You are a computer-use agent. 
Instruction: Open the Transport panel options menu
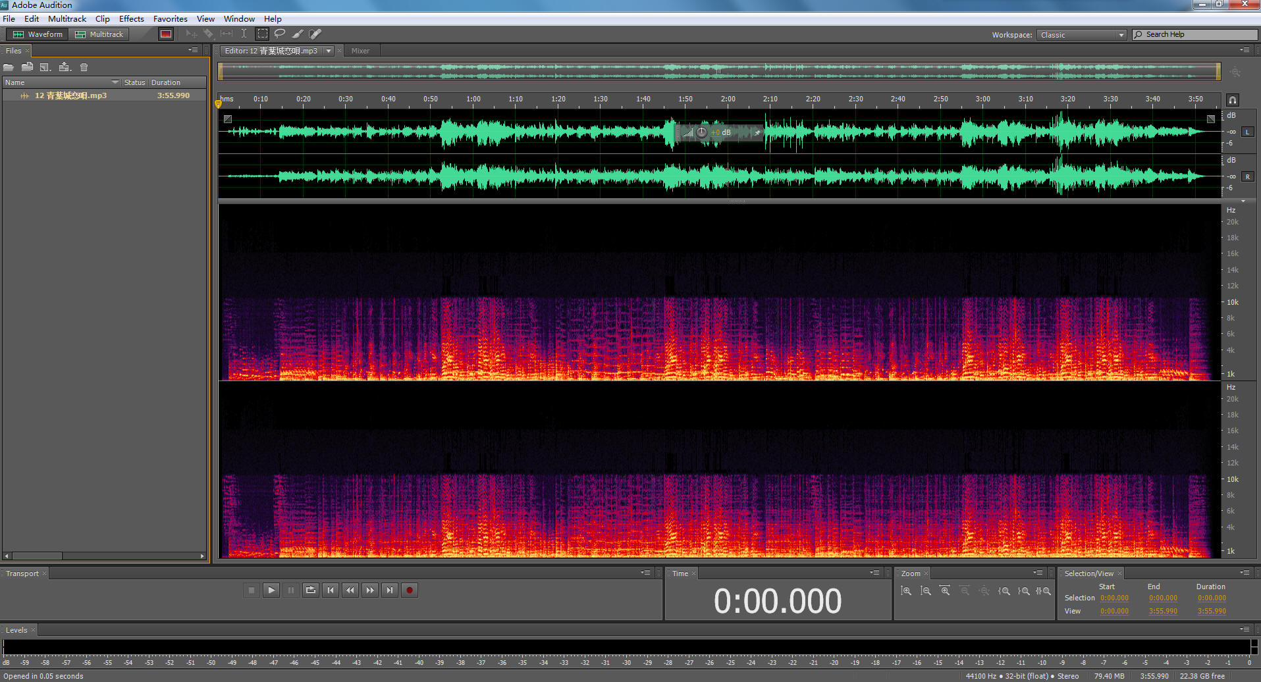[x=646, y=573]
